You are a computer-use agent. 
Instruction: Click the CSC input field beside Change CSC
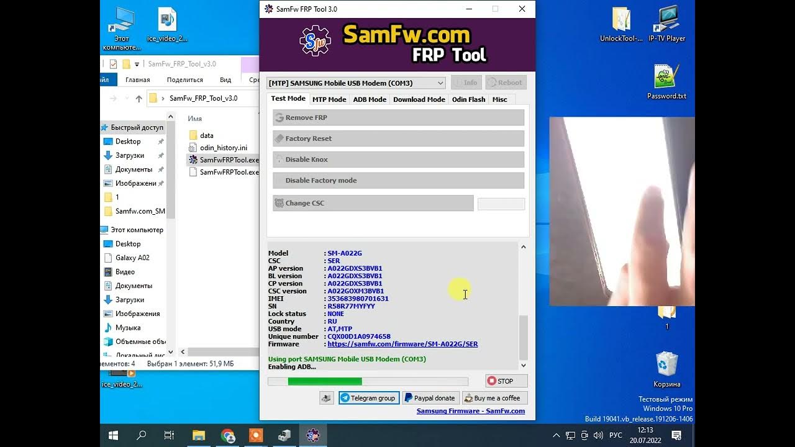coord(501,204)
